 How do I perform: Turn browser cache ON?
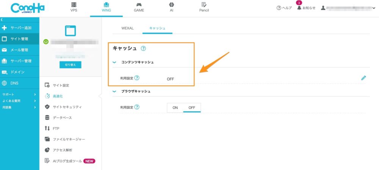[175, 107]
